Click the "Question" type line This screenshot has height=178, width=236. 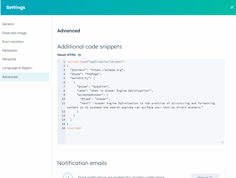93,87
